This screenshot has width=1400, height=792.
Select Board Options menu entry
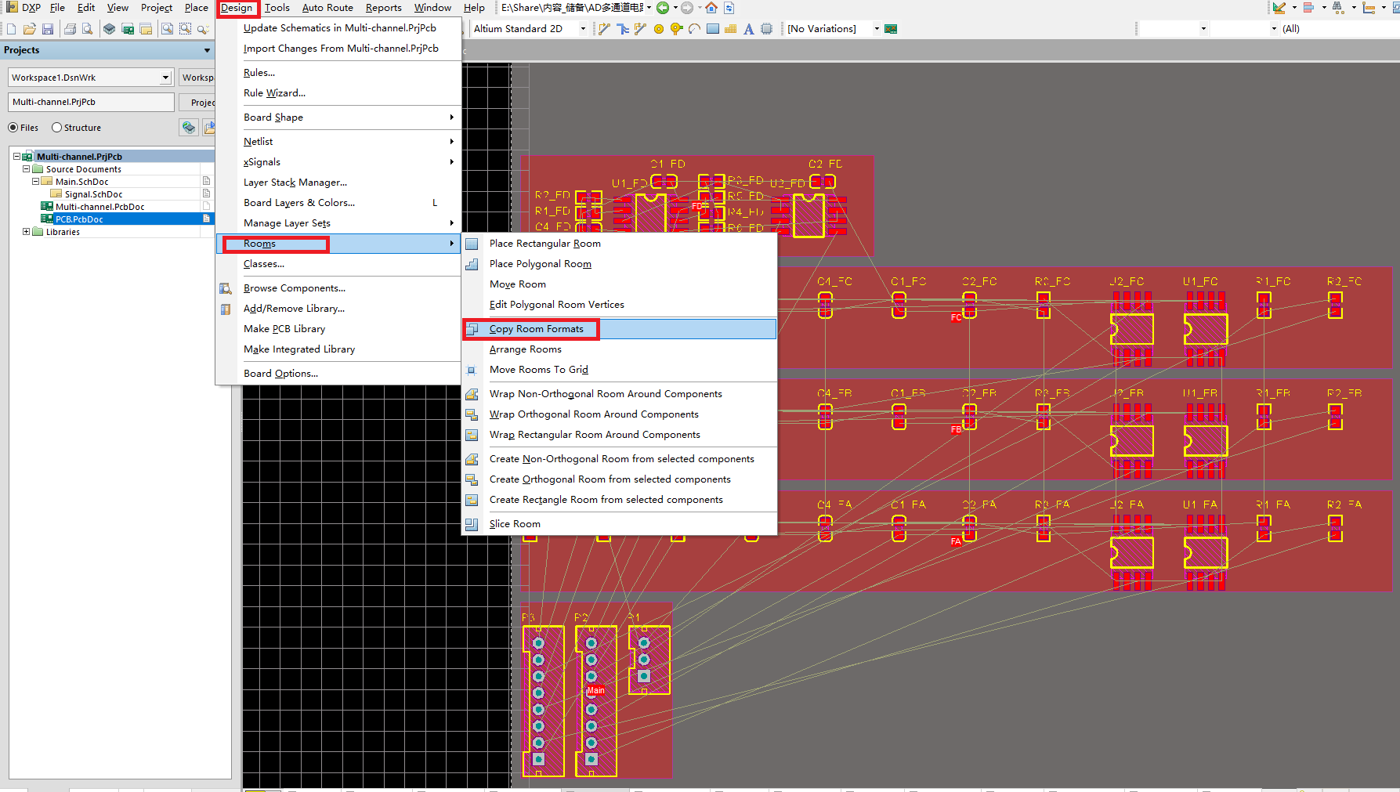(x=280, y=374)
